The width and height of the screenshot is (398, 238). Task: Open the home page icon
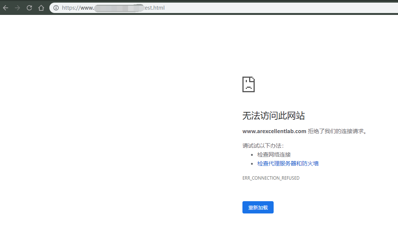(x=41, y=8)
